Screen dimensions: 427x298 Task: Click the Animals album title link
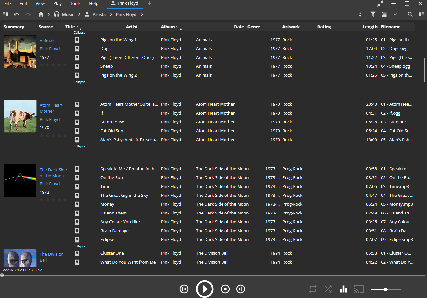(x=47, y=41)
